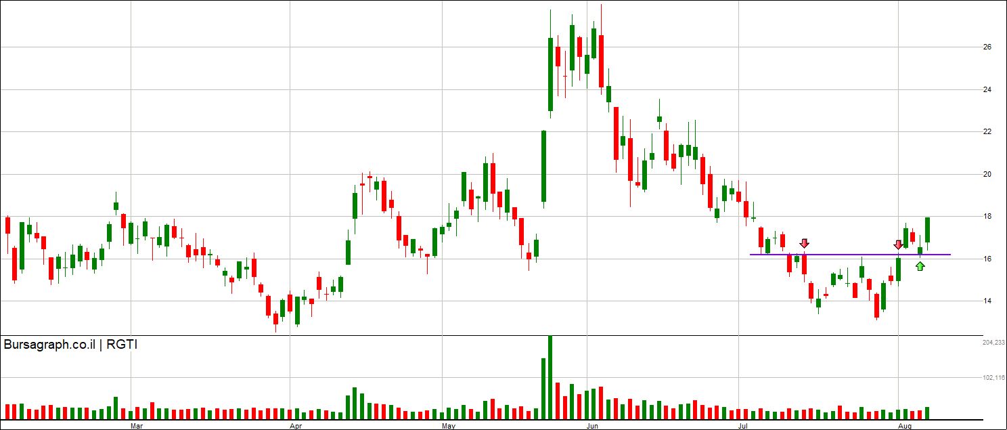Click the "Jun" month label
This screenshot has height=430, width=1007.
[x=594, y=426]
